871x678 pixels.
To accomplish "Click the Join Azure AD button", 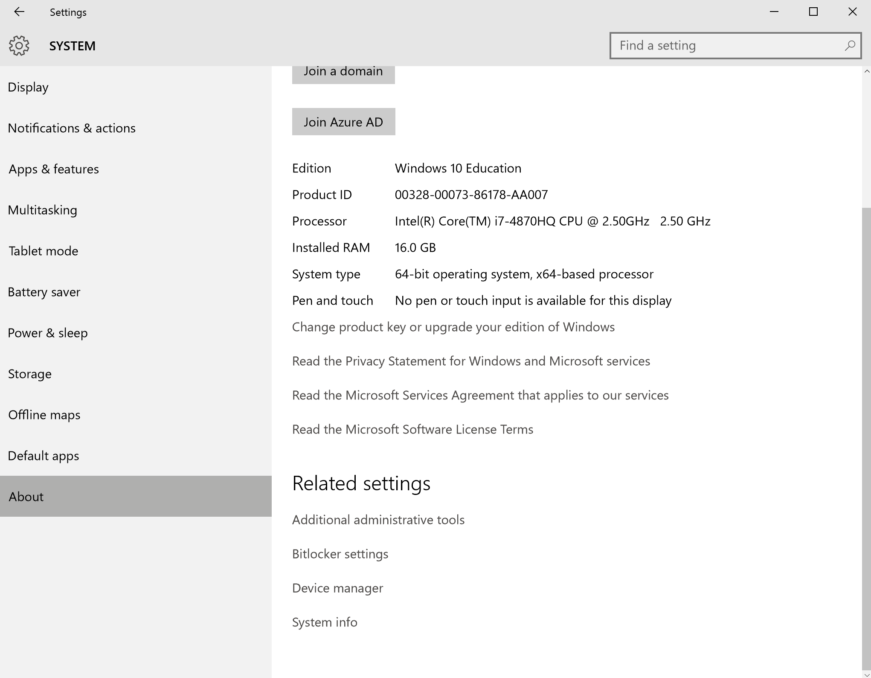I will click(x=343, y=122).
